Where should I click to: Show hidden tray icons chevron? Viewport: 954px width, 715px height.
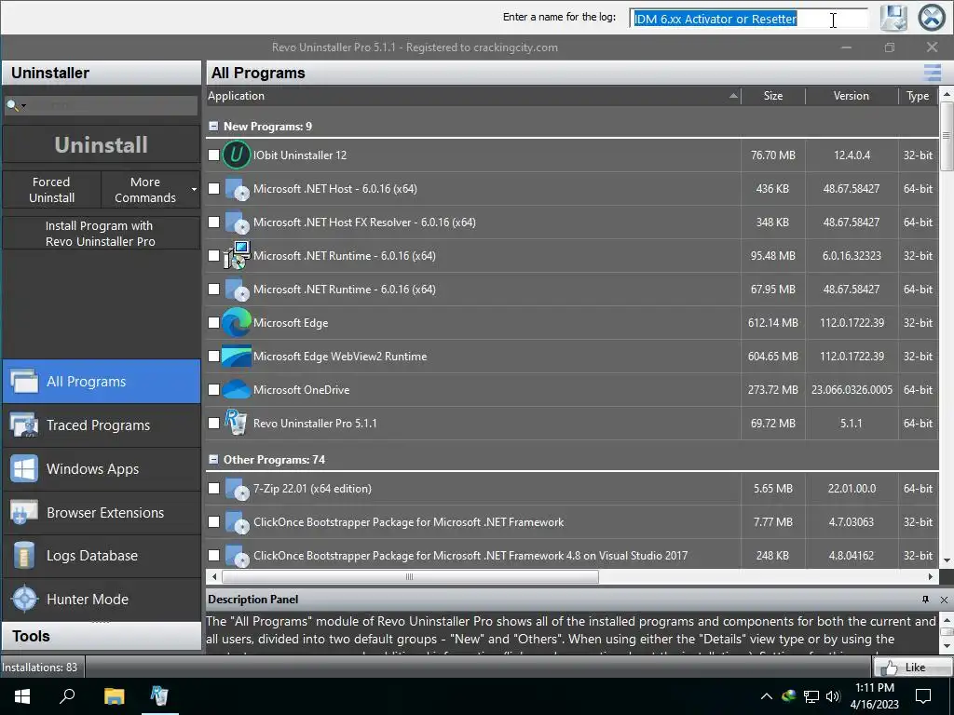point(767,696)
